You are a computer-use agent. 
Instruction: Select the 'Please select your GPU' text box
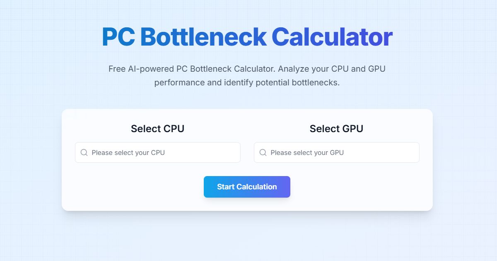tap(336, 152)
